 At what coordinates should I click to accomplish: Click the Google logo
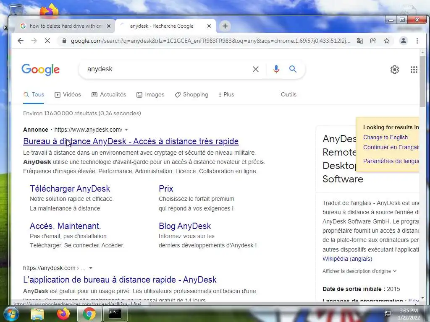click(41, 70)
